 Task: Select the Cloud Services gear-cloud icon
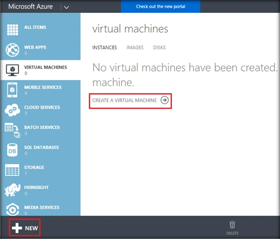point(12,110)
